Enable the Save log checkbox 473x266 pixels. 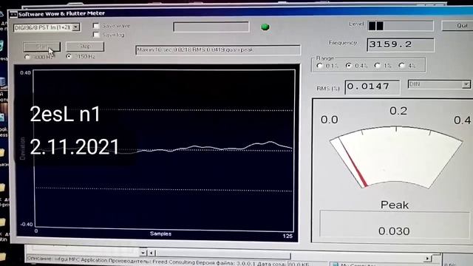point(96,35)
